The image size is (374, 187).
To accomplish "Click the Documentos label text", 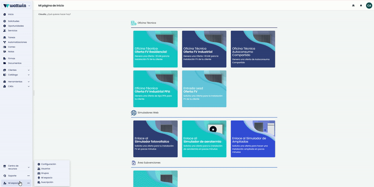I will tap(14, 63).
